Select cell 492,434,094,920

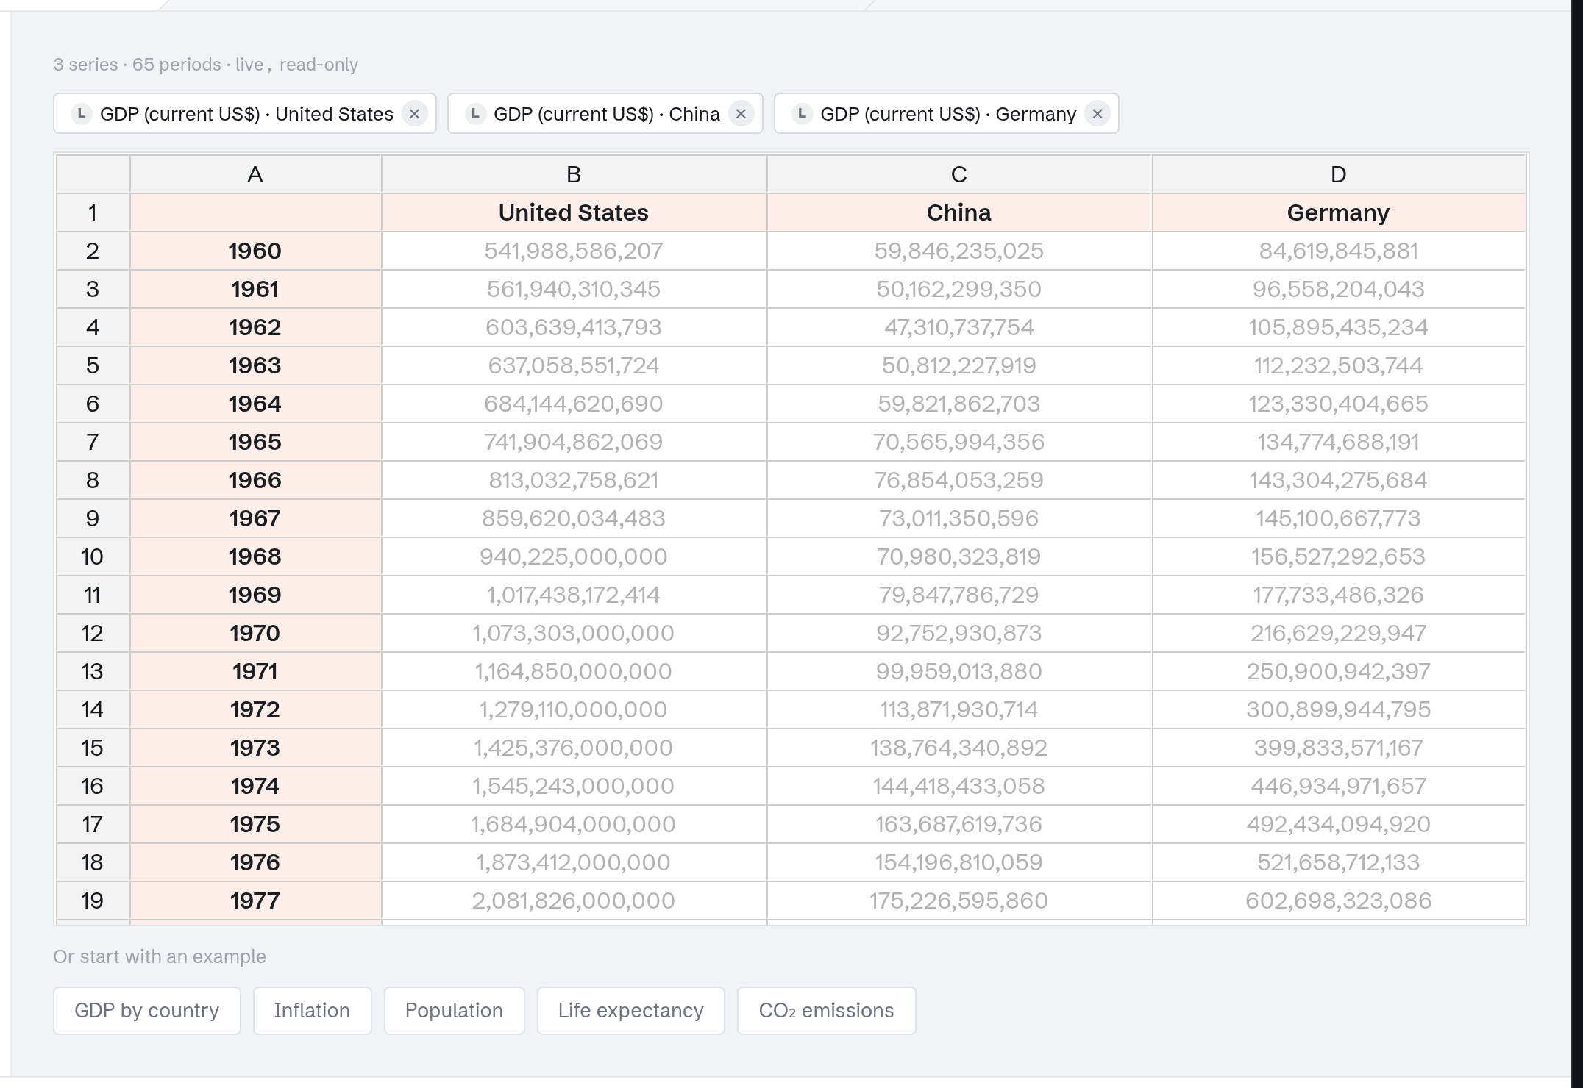1339,824
